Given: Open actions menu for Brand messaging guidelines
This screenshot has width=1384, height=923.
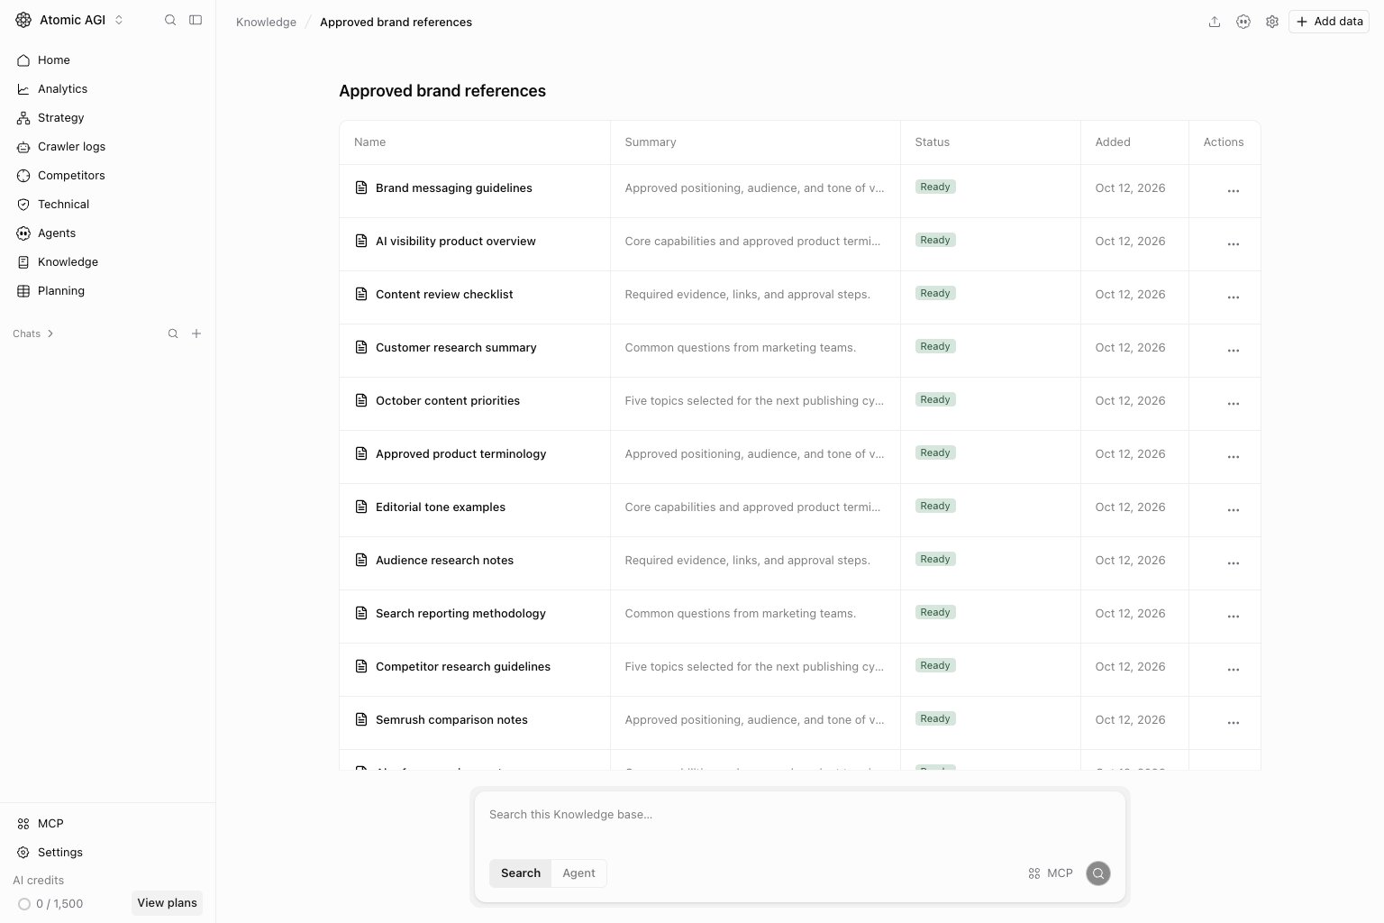Looking at the screenshot, I should click(1234, 191).
